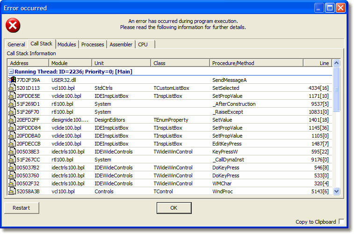Click the OK button
Screen dimensions: 354x234
point(174,208)
